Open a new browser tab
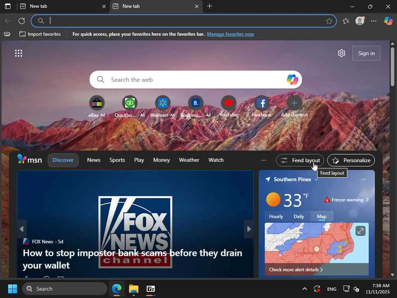397x298 pixels. point(209,6)
